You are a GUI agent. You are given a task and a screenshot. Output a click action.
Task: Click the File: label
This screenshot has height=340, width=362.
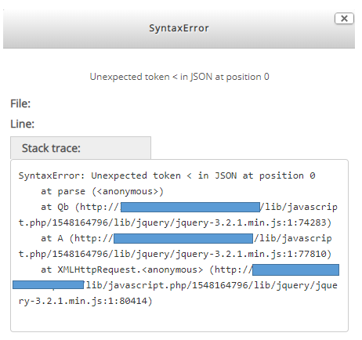(20, 103)
